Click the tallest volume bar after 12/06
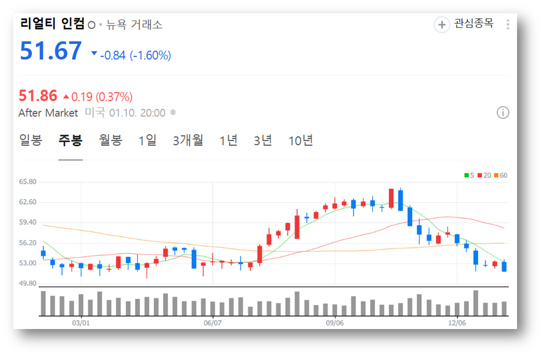 (476, 303)
